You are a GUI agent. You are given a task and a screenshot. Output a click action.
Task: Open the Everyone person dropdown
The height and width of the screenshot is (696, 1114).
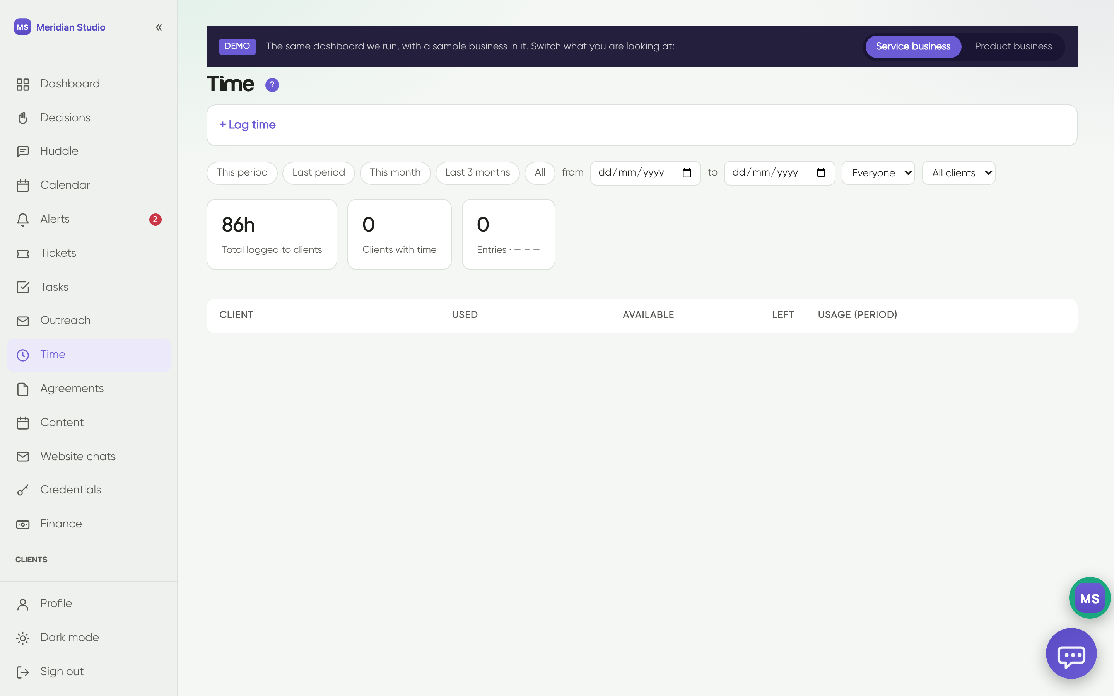878,173
